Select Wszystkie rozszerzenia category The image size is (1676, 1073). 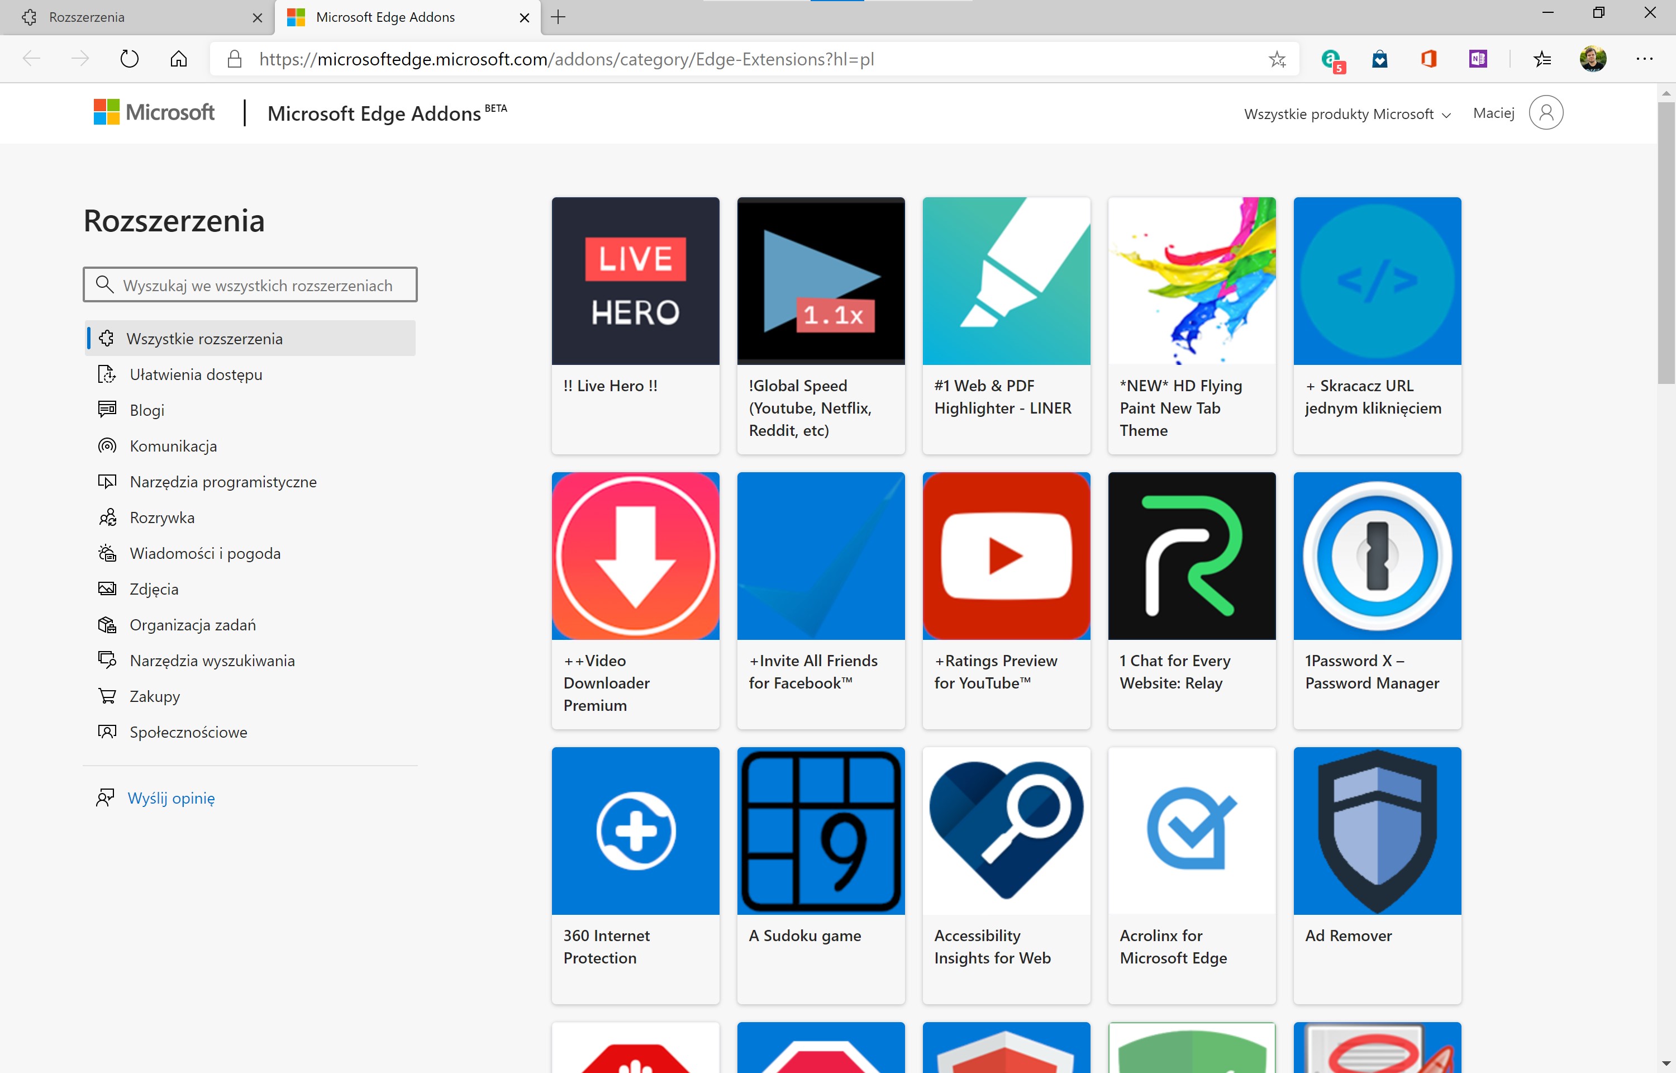tap(250, 339)
